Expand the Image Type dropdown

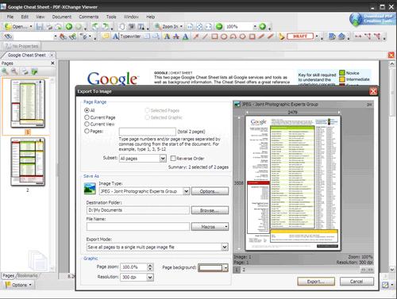click(187, 191)
